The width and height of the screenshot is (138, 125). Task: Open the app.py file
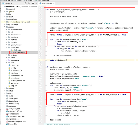13,68
